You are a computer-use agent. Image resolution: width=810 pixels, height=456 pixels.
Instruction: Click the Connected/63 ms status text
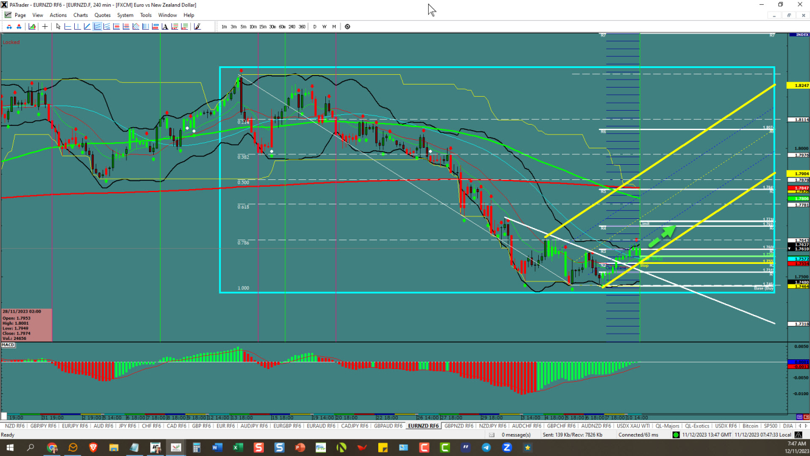point(639,435)
